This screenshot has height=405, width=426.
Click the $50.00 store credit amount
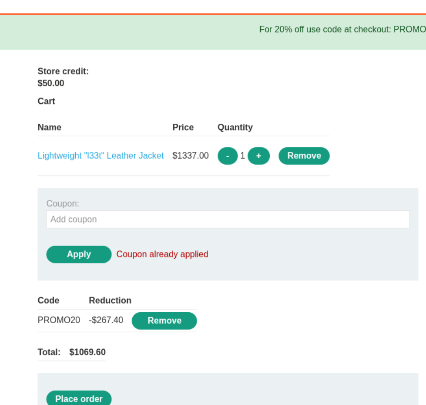click(x=51, y=83)
